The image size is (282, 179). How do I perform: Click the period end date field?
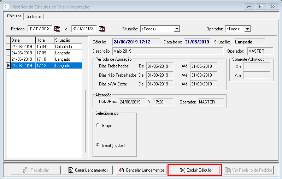pos(84,29)
